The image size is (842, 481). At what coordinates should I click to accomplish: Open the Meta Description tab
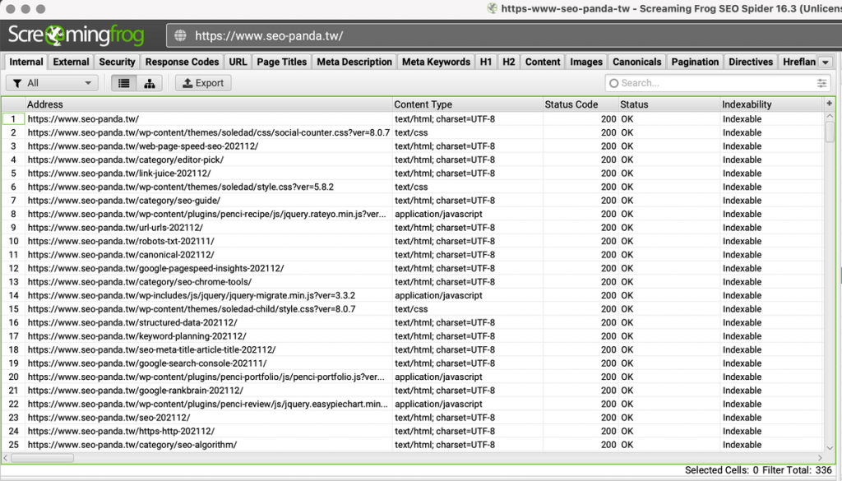click(x=354, y=62)
